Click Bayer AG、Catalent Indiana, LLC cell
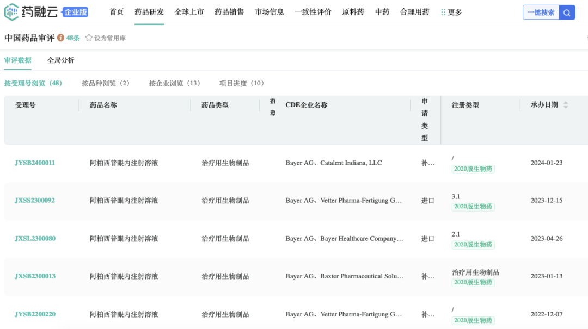 pyautogui.click(x=334, y=163)
